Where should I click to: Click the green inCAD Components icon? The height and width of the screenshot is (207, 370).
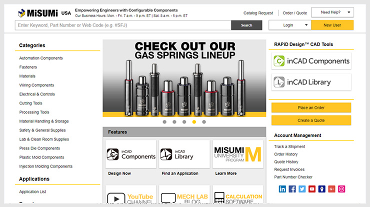click(279, 61)
